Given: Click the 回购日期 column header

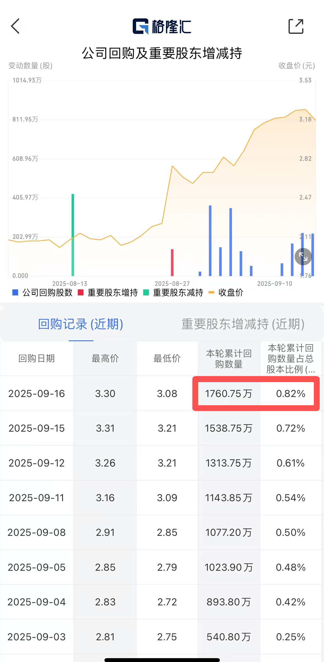Looking at the screenshot, I should tap(37, 358).
